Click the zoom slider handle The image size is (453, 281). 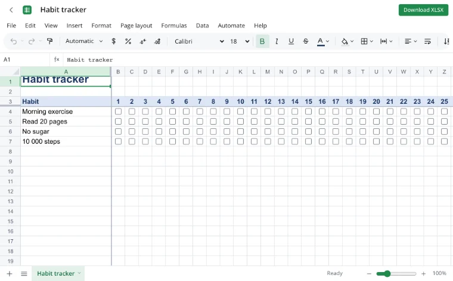pos(387,273)
